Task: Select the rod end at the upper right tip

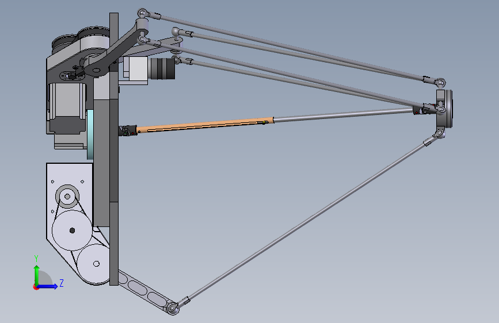Action: click(x=440, y=83)
